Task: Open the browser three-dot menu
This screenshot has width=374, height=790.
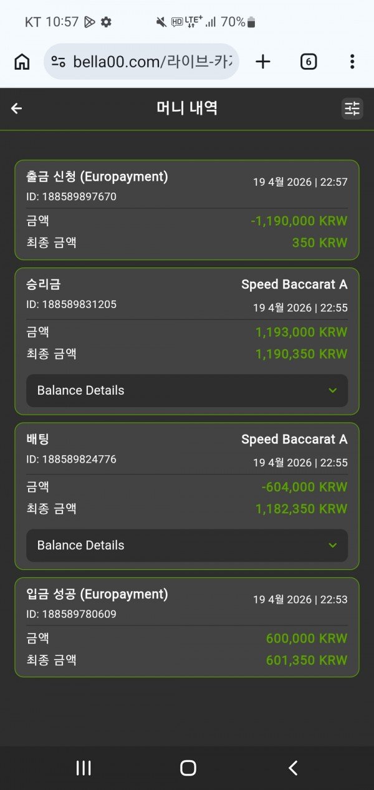Action: (x=352, y=62)
